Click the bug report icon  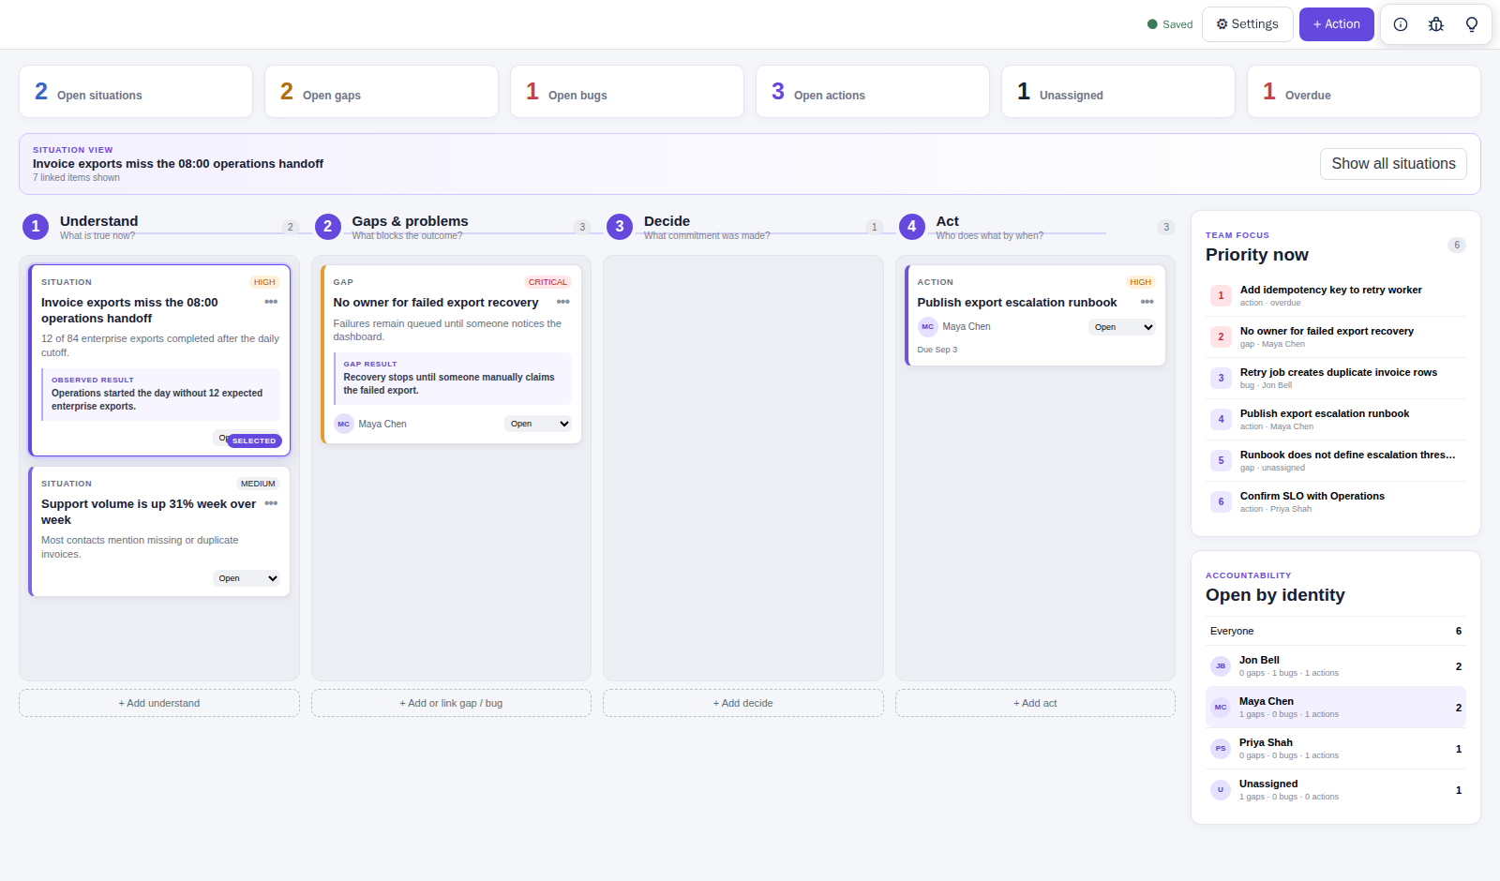(x=1436, y=24)
